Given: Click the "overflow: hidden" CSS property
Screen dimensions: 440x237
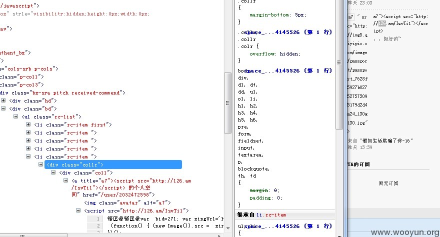Looking at the screenshot, I should 274,54.
